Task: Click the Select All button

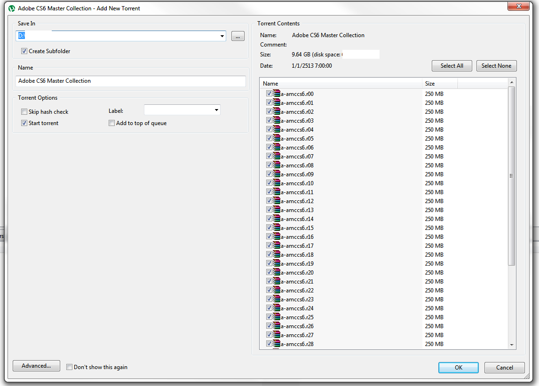Action: 452,66
